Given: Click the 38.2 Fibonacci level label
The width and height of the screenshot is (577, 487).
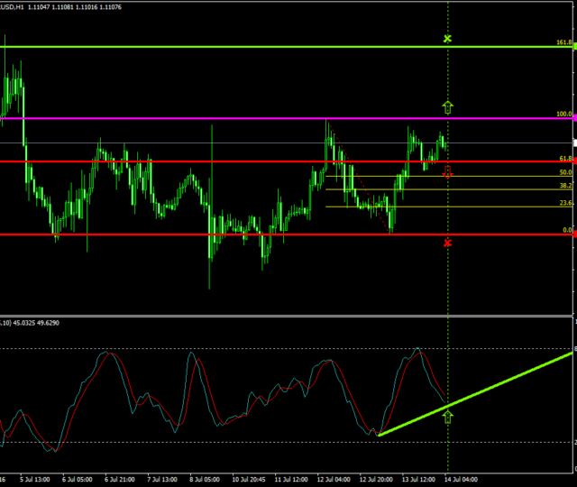Looking at the screenshot, I should [x=565, y=186].
